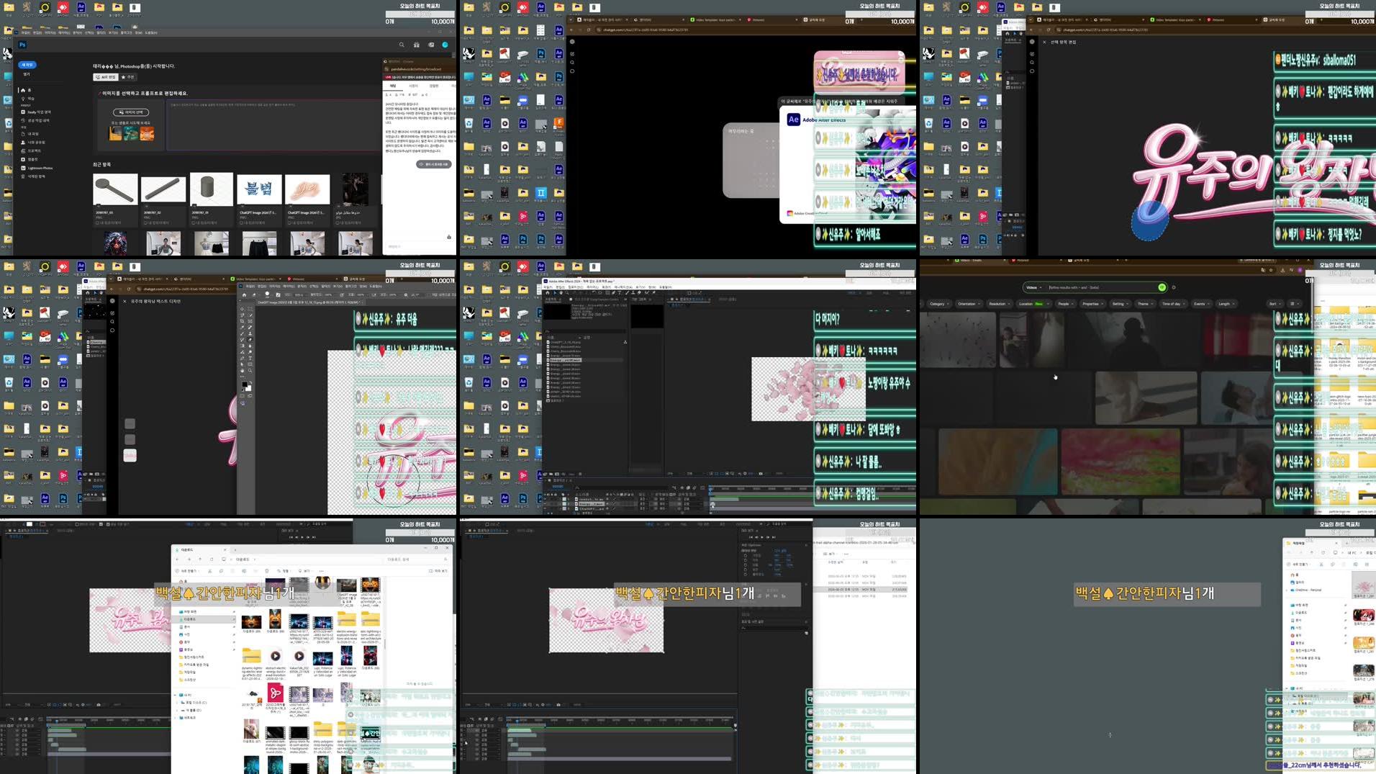Viewport: 1376px width, 774px height.
Task: Click the foreground color swatch in Photoshop tools panel
Action: coord(245,386)
